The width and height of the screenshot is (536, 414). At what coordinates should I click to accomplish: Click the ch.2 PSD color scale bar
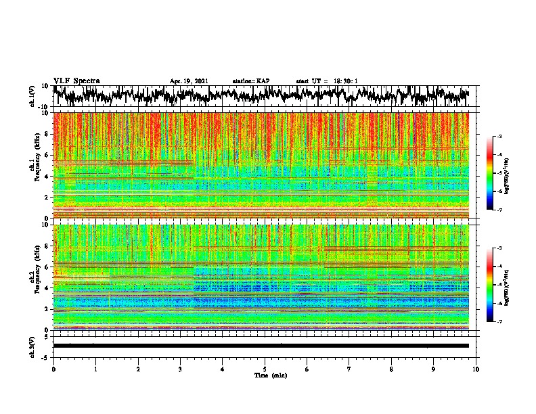pyautogui.click(x=489, y=285)
